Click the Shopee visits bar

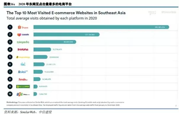(101, 27)
